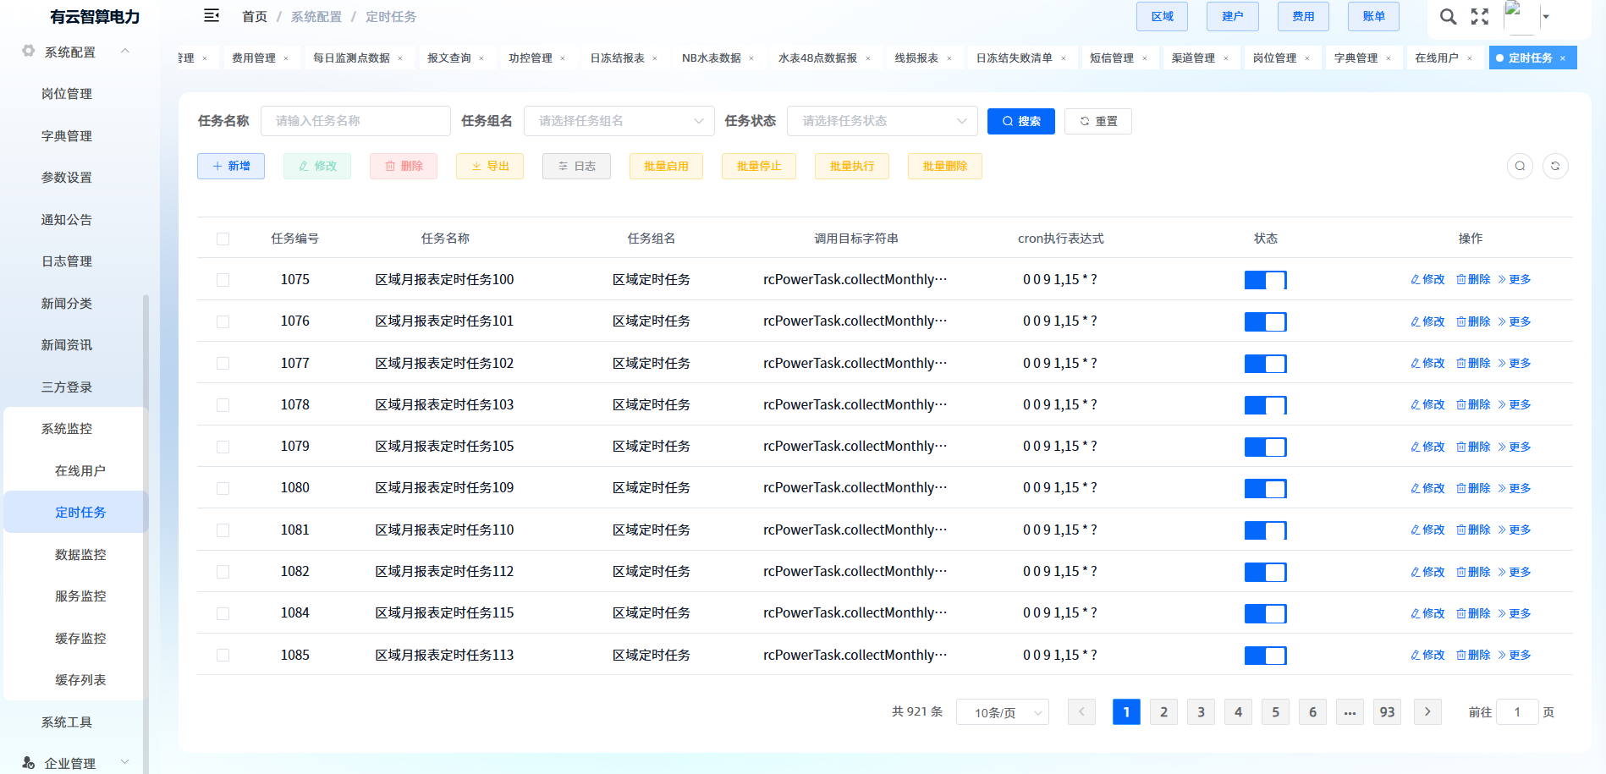Click the 新增 button
This screenshot has height=774, width=1606.
point(231,167)
